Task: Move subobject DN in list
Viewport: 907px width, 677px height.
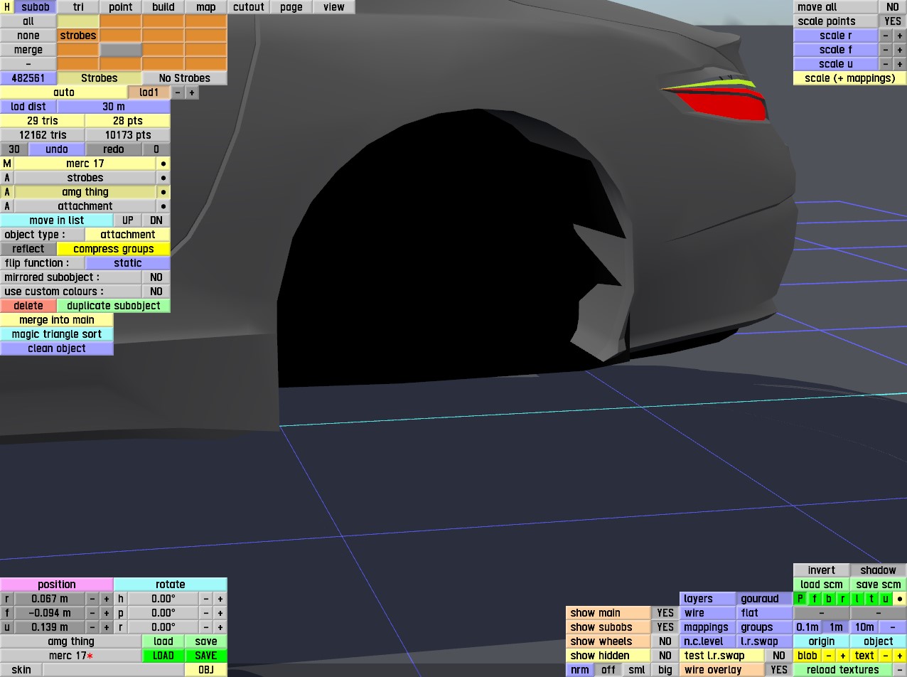Action: click(156, 220)
